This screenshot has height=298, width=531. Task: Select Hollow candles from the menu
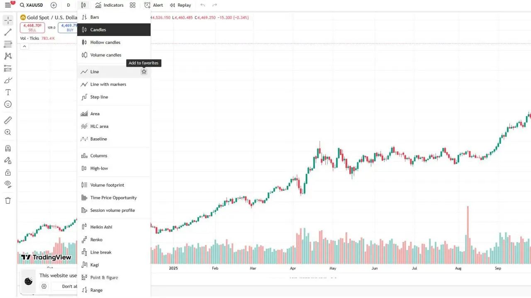[x=105, y=42]
